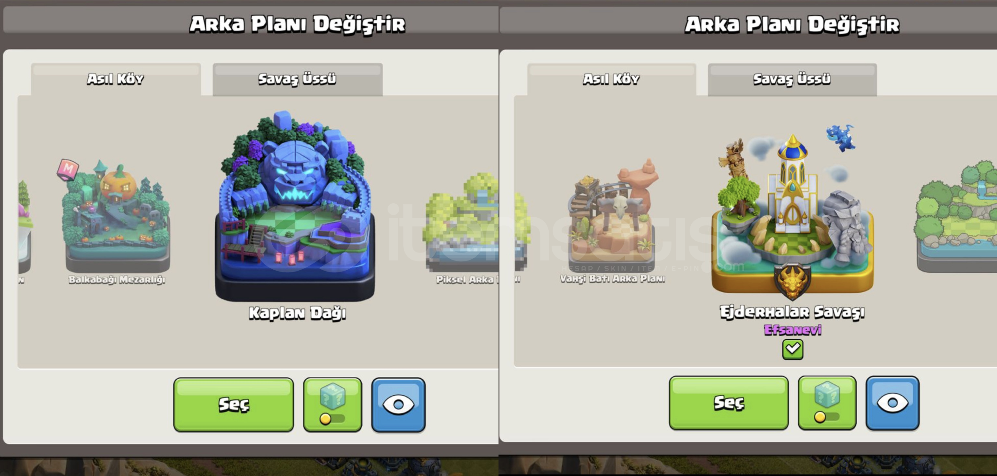The width and height of the screenshot is (997, 476).
Task: Preview scenery with left panel eye button
Action: click(398, 405)
